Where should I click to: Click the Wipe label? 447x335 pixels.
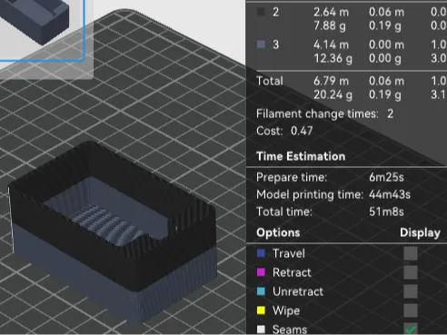tap(286, 310)
